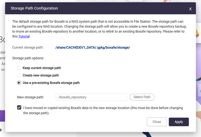Select Use a pre-existing Boxafe storage path
201x137 pixels.
pyautogui.click(x=19, y=83)
